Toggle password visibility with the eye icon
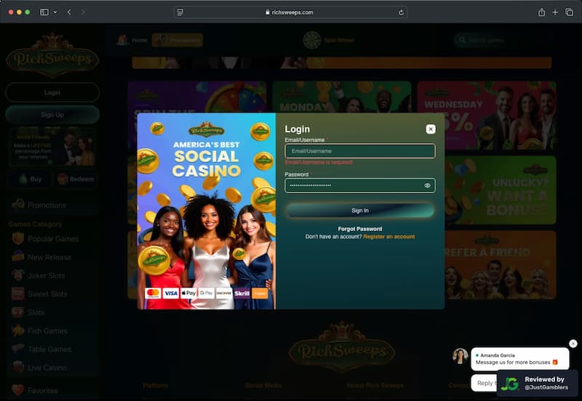This screenshot has width=582, height=401. point(427,185)
